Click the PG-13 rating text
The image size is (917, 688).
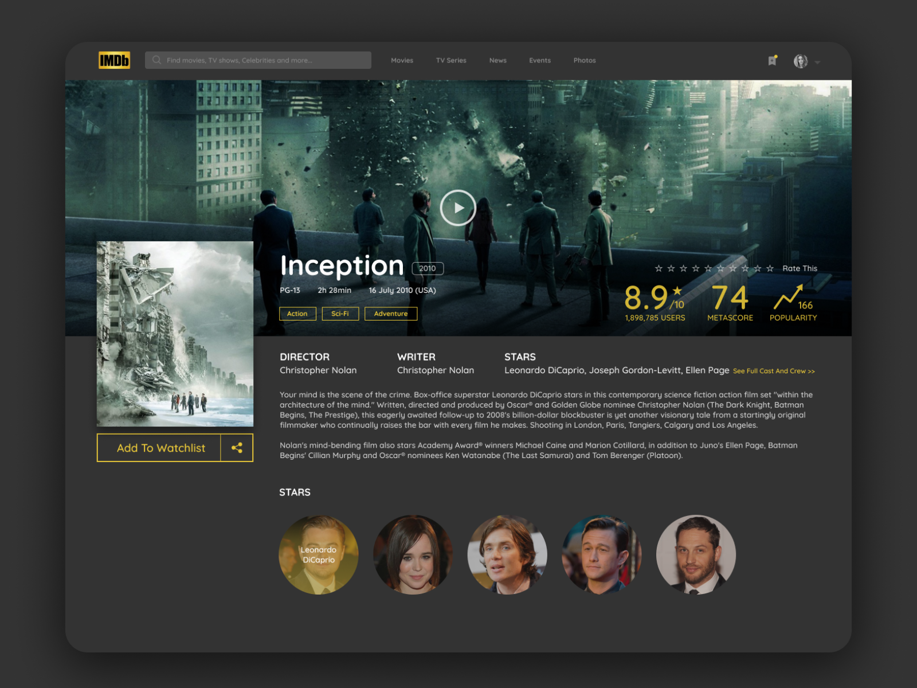point(290,290)
